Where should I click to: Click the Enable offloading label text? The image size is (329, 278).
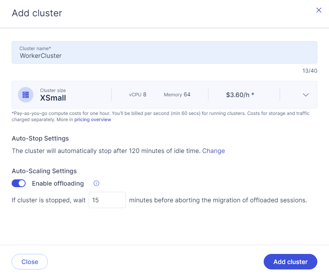pos(58,183)
